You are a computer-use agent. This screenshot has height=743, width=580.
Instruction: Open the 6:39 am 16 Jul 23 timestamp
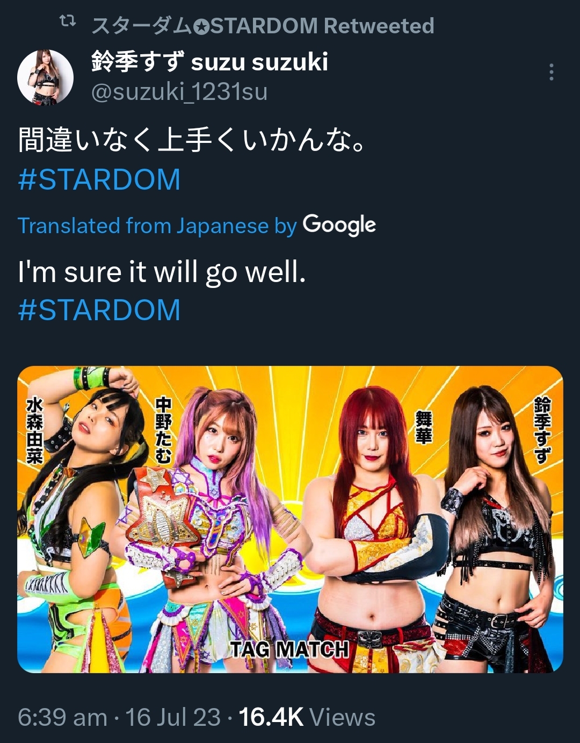[x=119, y=717]
